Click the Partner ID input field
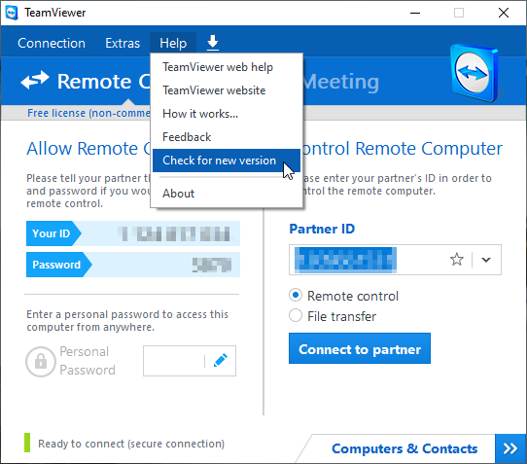 click(369, 260)
